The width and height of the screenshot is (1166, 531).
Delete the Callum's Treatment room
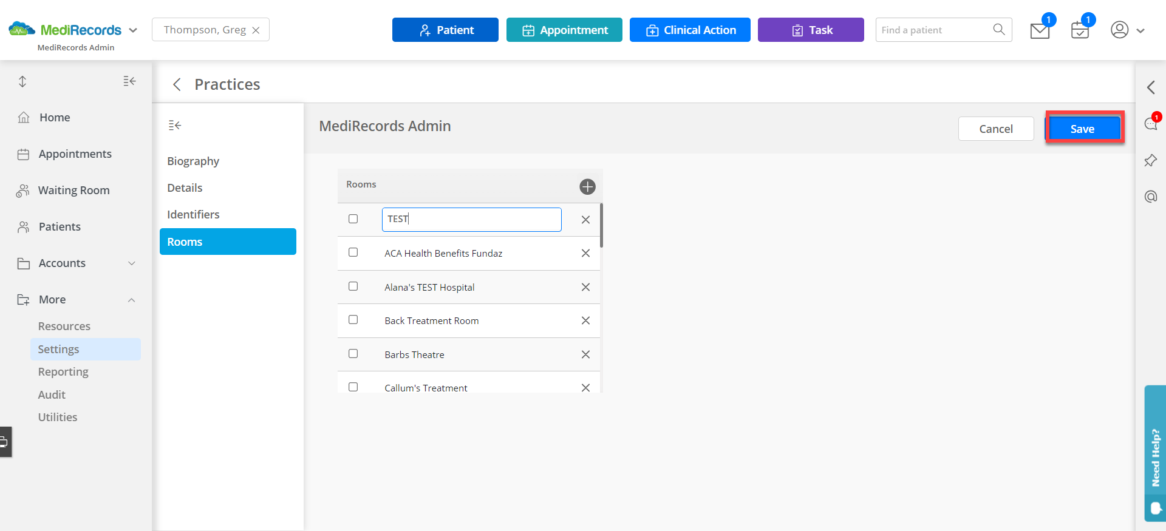[x=585, y=388]
